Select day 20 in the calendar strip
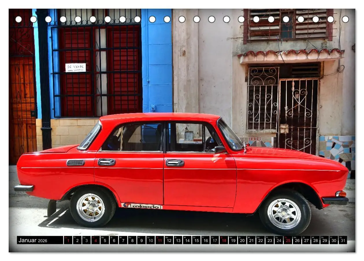Screen dimensions: 364x261 click(242, 240)
